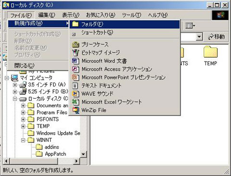
Task: Open the address bar dropdown arrow
Action: (x=199, y=37)
